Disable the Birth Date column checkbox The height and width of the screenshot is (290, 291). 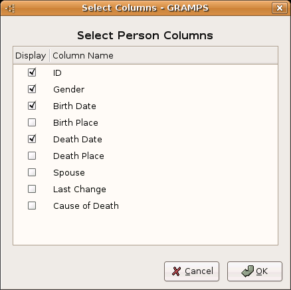[32, 106]
